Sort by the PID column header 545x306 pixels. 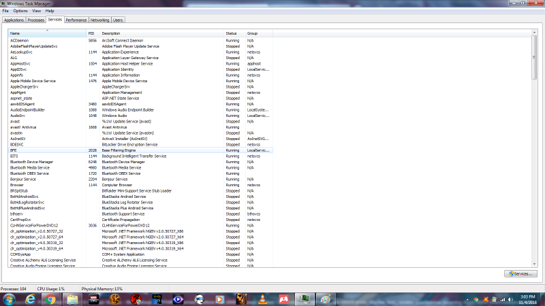click(x=93, y=33)
